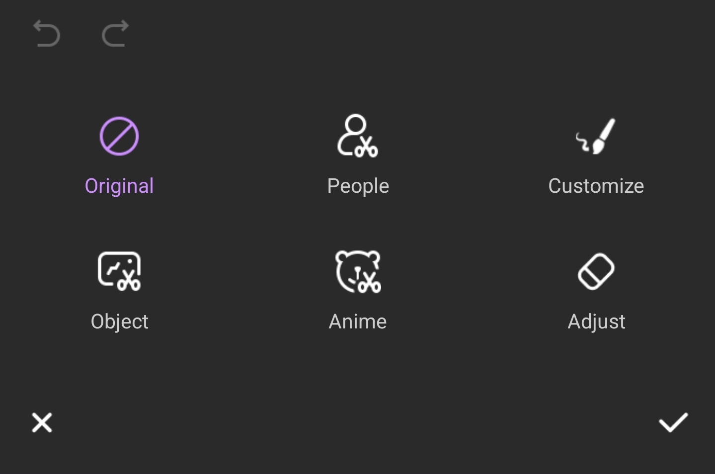This screenshot has height=474, width=715.
Task: Confirm with the checkmark icon
Action: tap(673, 423)
